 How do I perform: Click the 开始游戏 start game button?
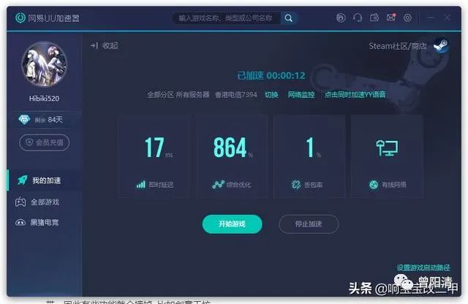(x=233, y=224)
